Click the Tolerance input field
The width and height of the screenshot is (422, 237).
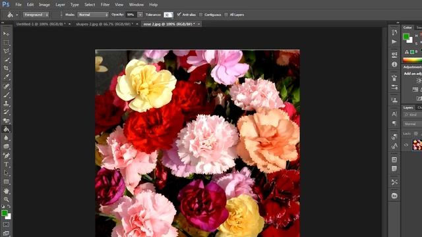[x=168, y=14]
